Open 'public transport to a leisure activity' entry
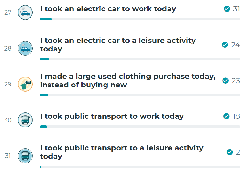Viewport: 245px width, 171px height. coord(122,152)
